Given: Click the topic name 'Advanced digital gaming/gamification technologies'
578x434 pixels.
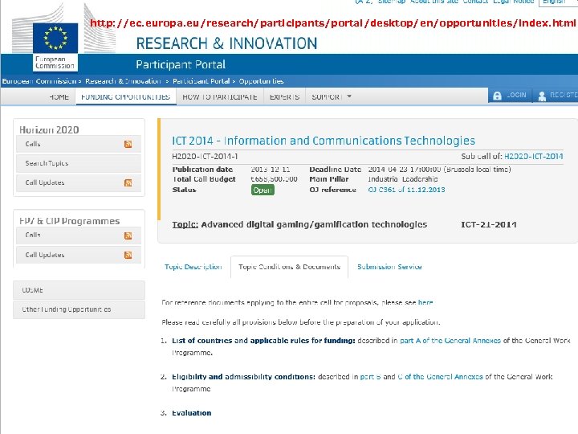Looking at the screenshot, I should point(314,225).
